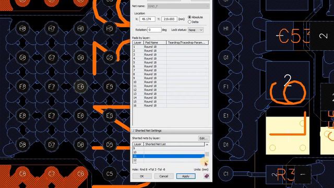Select pad D1 on the PCB canvas
This screenshot has width=334, height=188.
[226, 145]
